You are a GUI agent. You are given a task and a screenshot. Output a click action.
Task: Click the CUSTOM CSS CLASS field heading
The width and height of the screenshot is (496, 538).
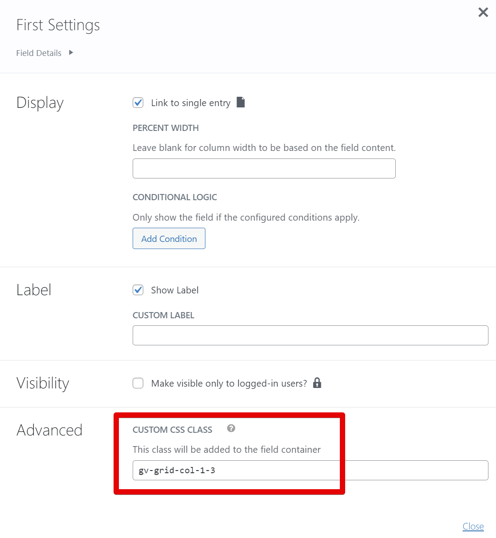click(x=173, y=430)
